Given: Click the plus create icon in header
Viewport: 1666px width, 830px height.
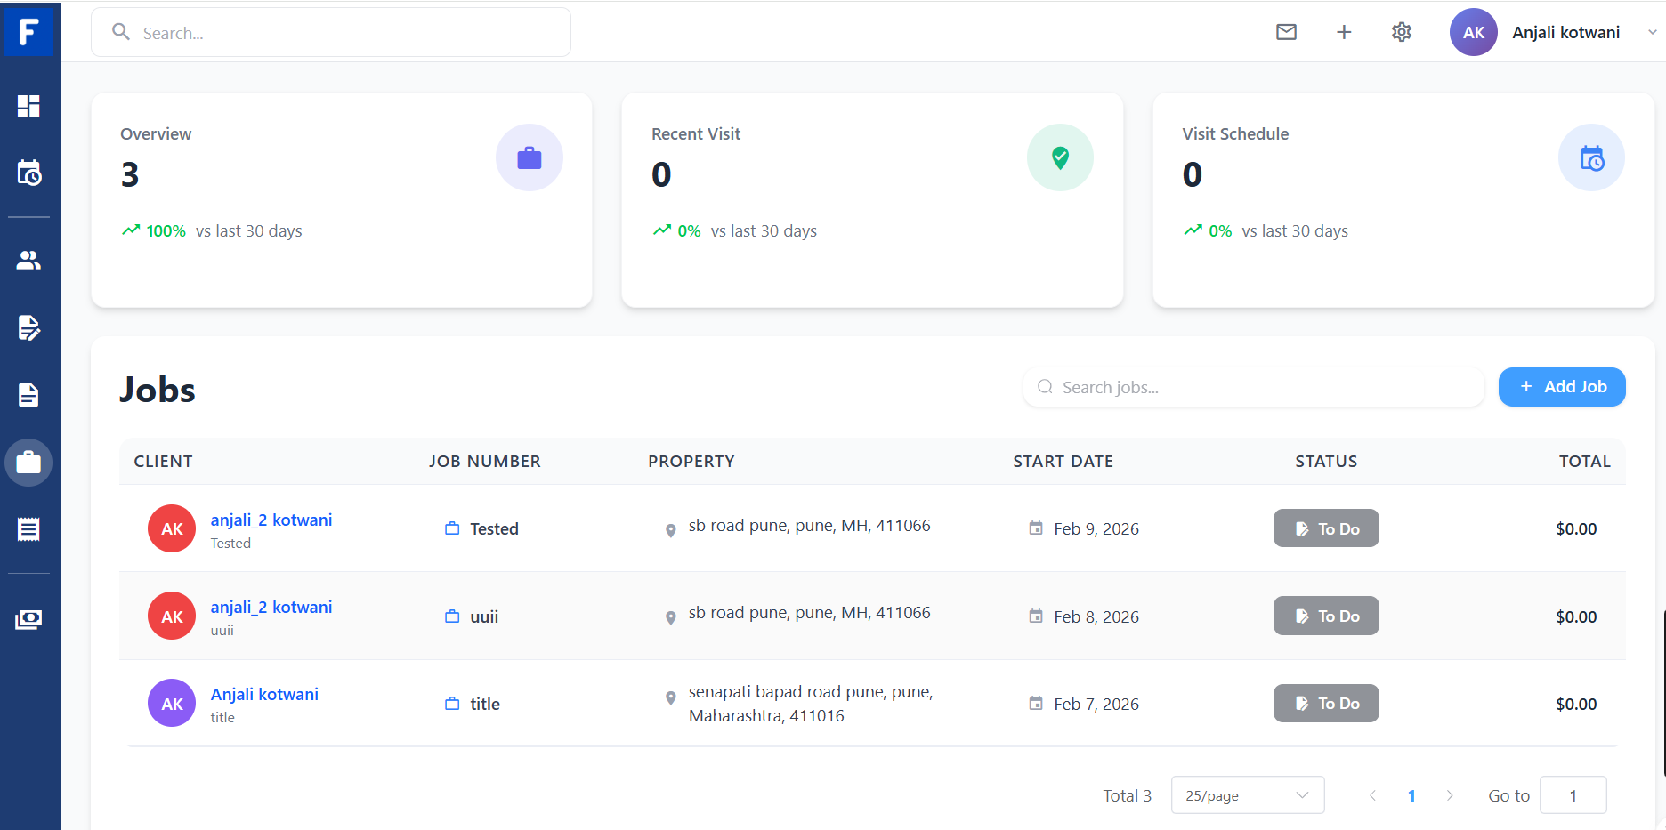Looking at the screenshot, I should pos(1344,32).
